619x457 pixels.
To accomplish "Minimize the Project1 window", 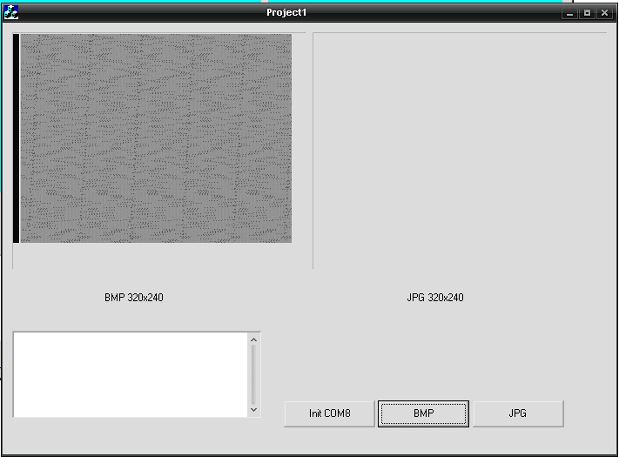I will tap(569, 13).
